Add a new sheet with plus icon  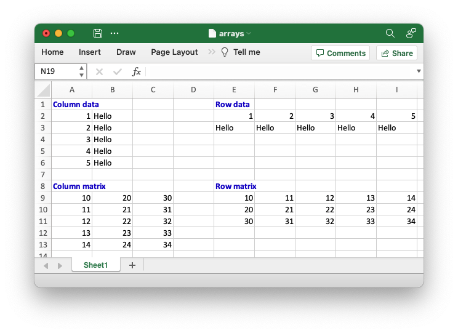click(x=132, y=265)
